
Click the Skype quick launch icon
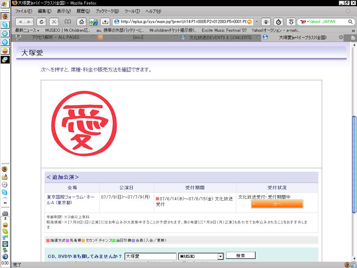(5, 192)
